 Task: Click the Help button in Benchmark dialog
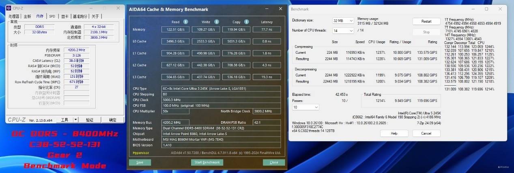click(x=394, y=133)
